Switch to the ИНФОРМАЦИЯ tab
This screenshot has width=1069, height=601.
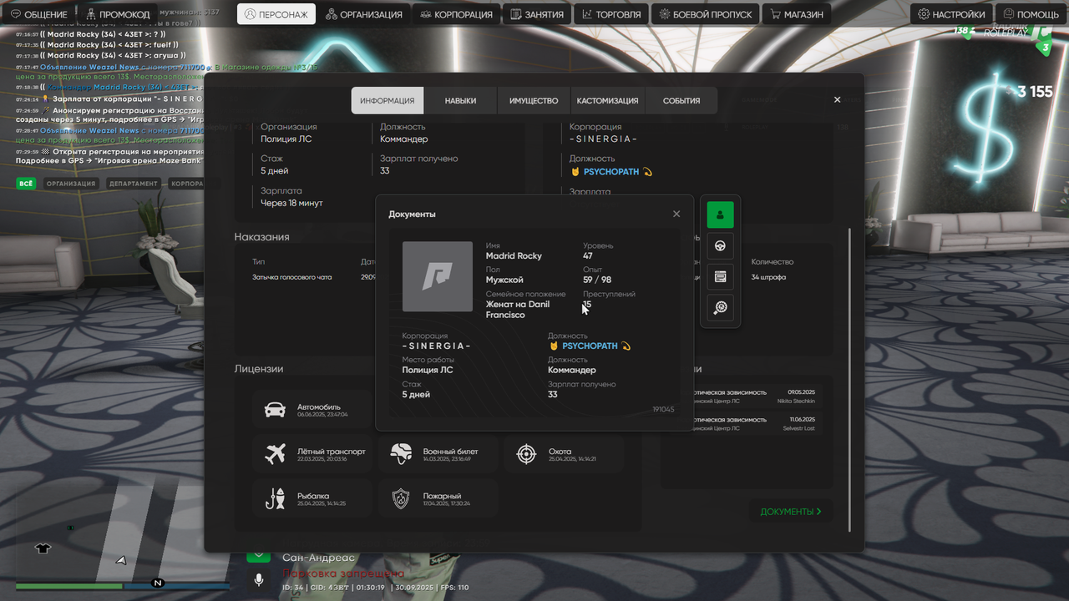point(388,100)
